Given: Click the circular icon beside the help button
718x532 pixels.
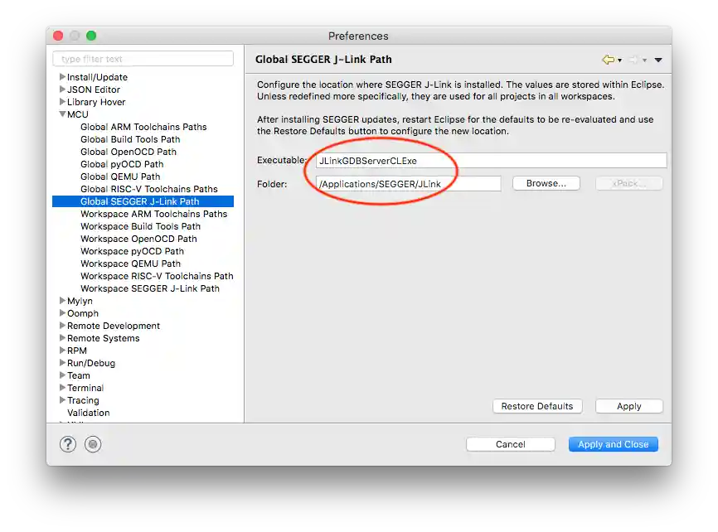Looking at the screenshot, I should point(92,443).
